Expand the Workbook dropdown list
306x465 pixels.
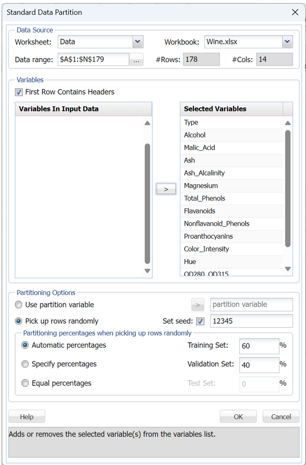pos(287,42)
